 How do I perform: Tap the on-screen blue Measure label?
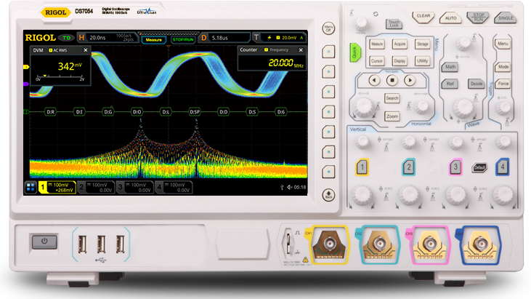[154, 40]
